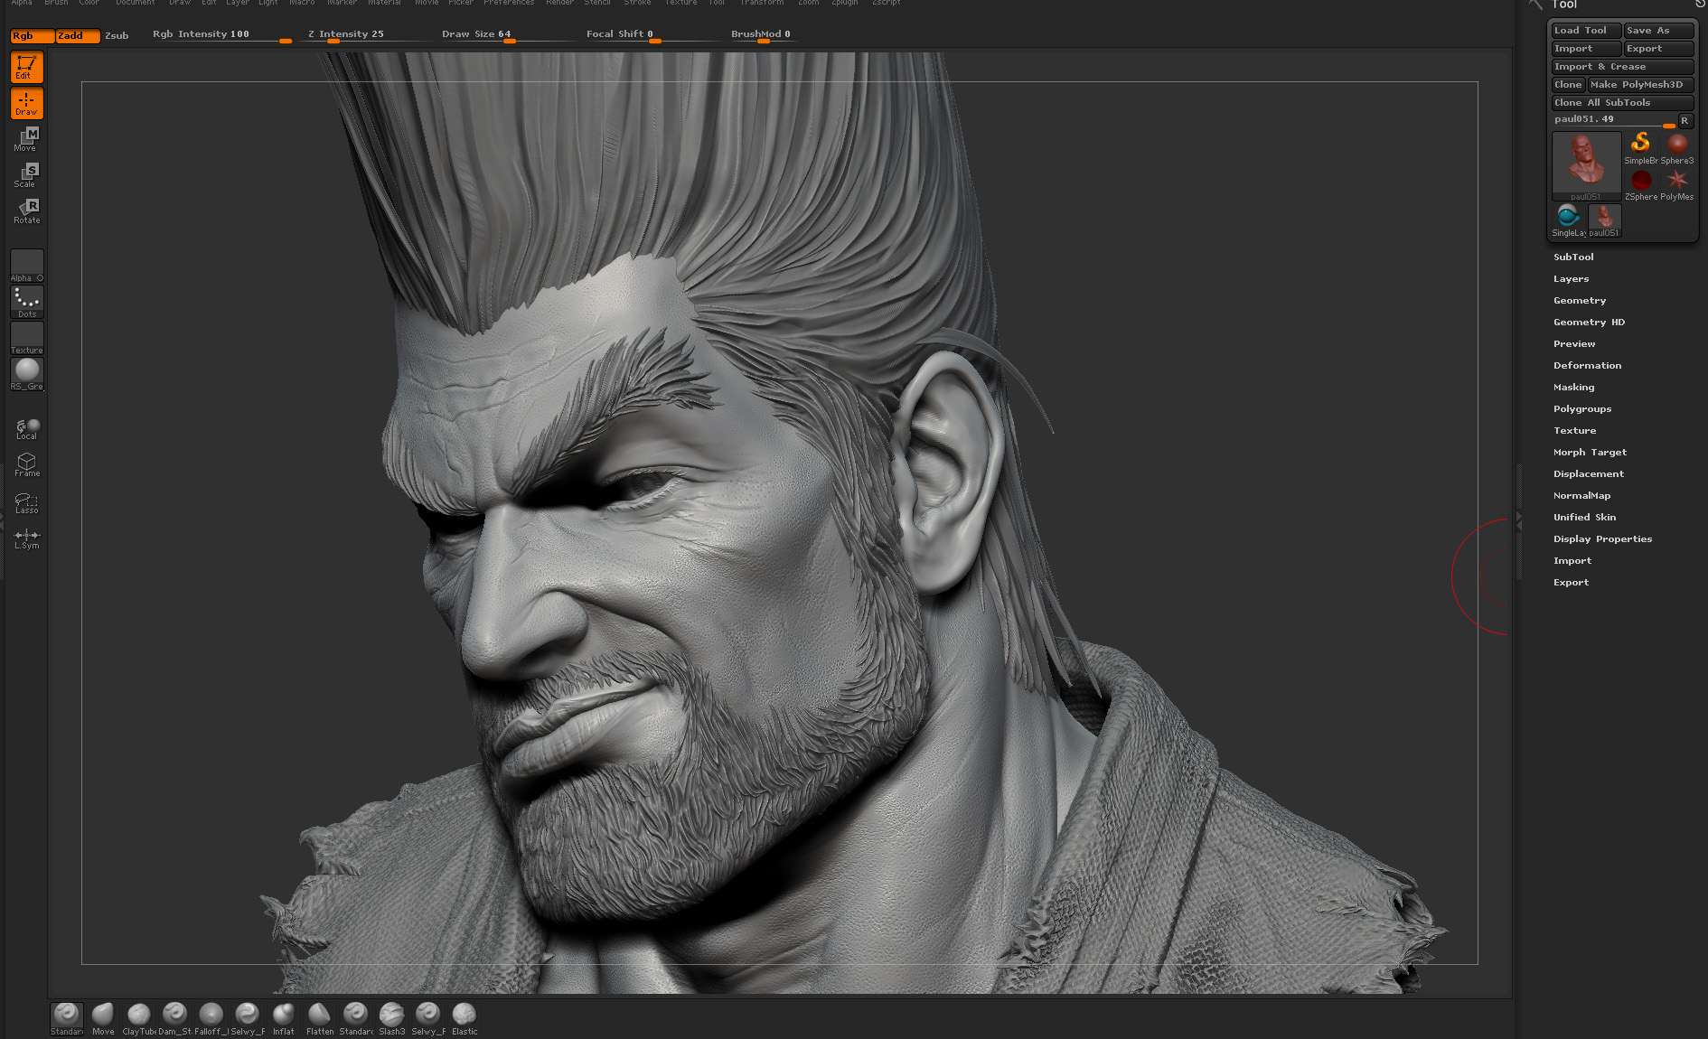
Task: Click Import & Crease button
Action: click(1622, 67)
